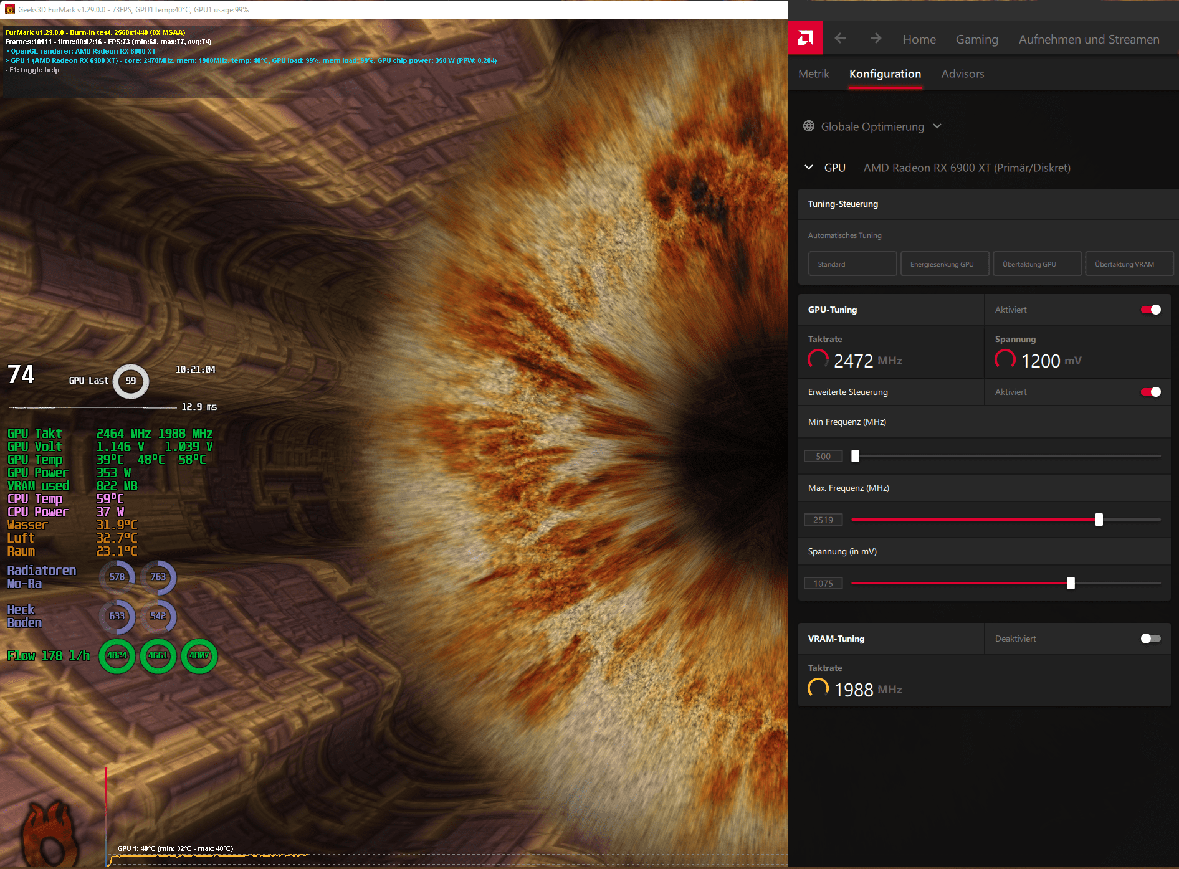This screenshot has width=1179, height=869.
Task: Click 'AMD Radeon RX 6900 XT (Primär/Diskret)' label
Action: coord(967,168)
